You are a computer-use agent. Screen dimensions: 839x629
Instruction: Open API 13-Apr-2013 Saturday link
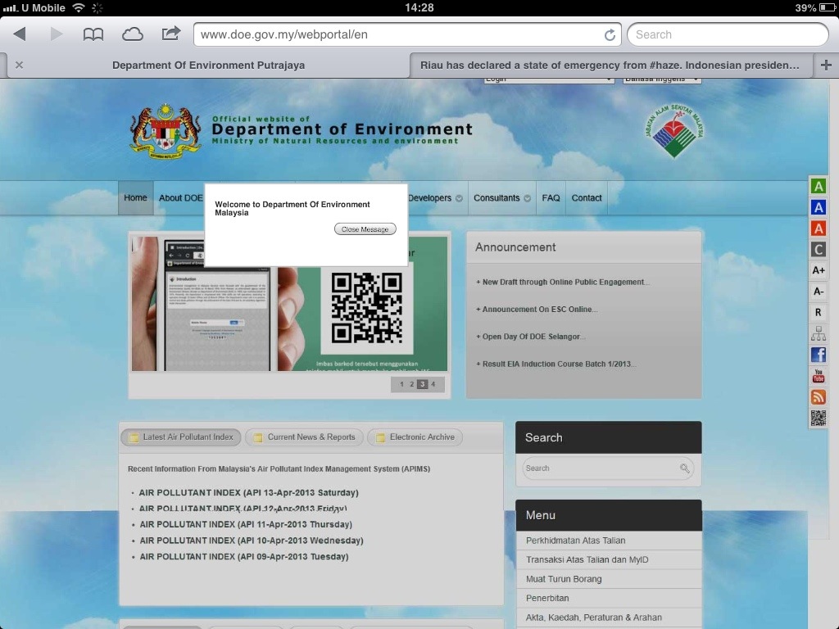click(x=248, y=493)
